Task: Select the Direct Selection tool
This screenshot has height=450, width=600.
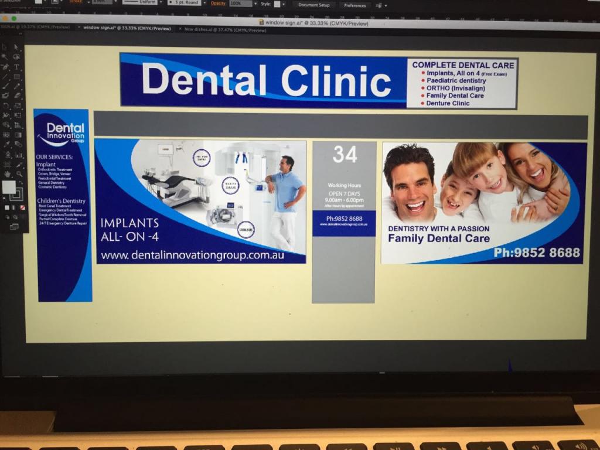Action: click(16, 47)
